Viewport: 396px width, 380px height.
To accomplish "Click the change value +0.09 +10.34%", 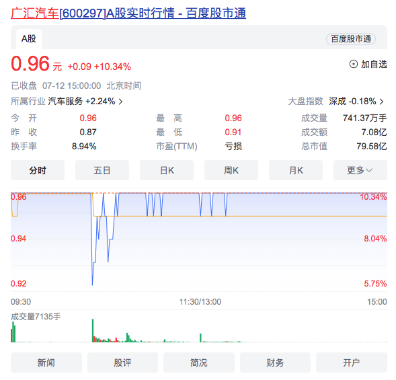I will (99, 67).
